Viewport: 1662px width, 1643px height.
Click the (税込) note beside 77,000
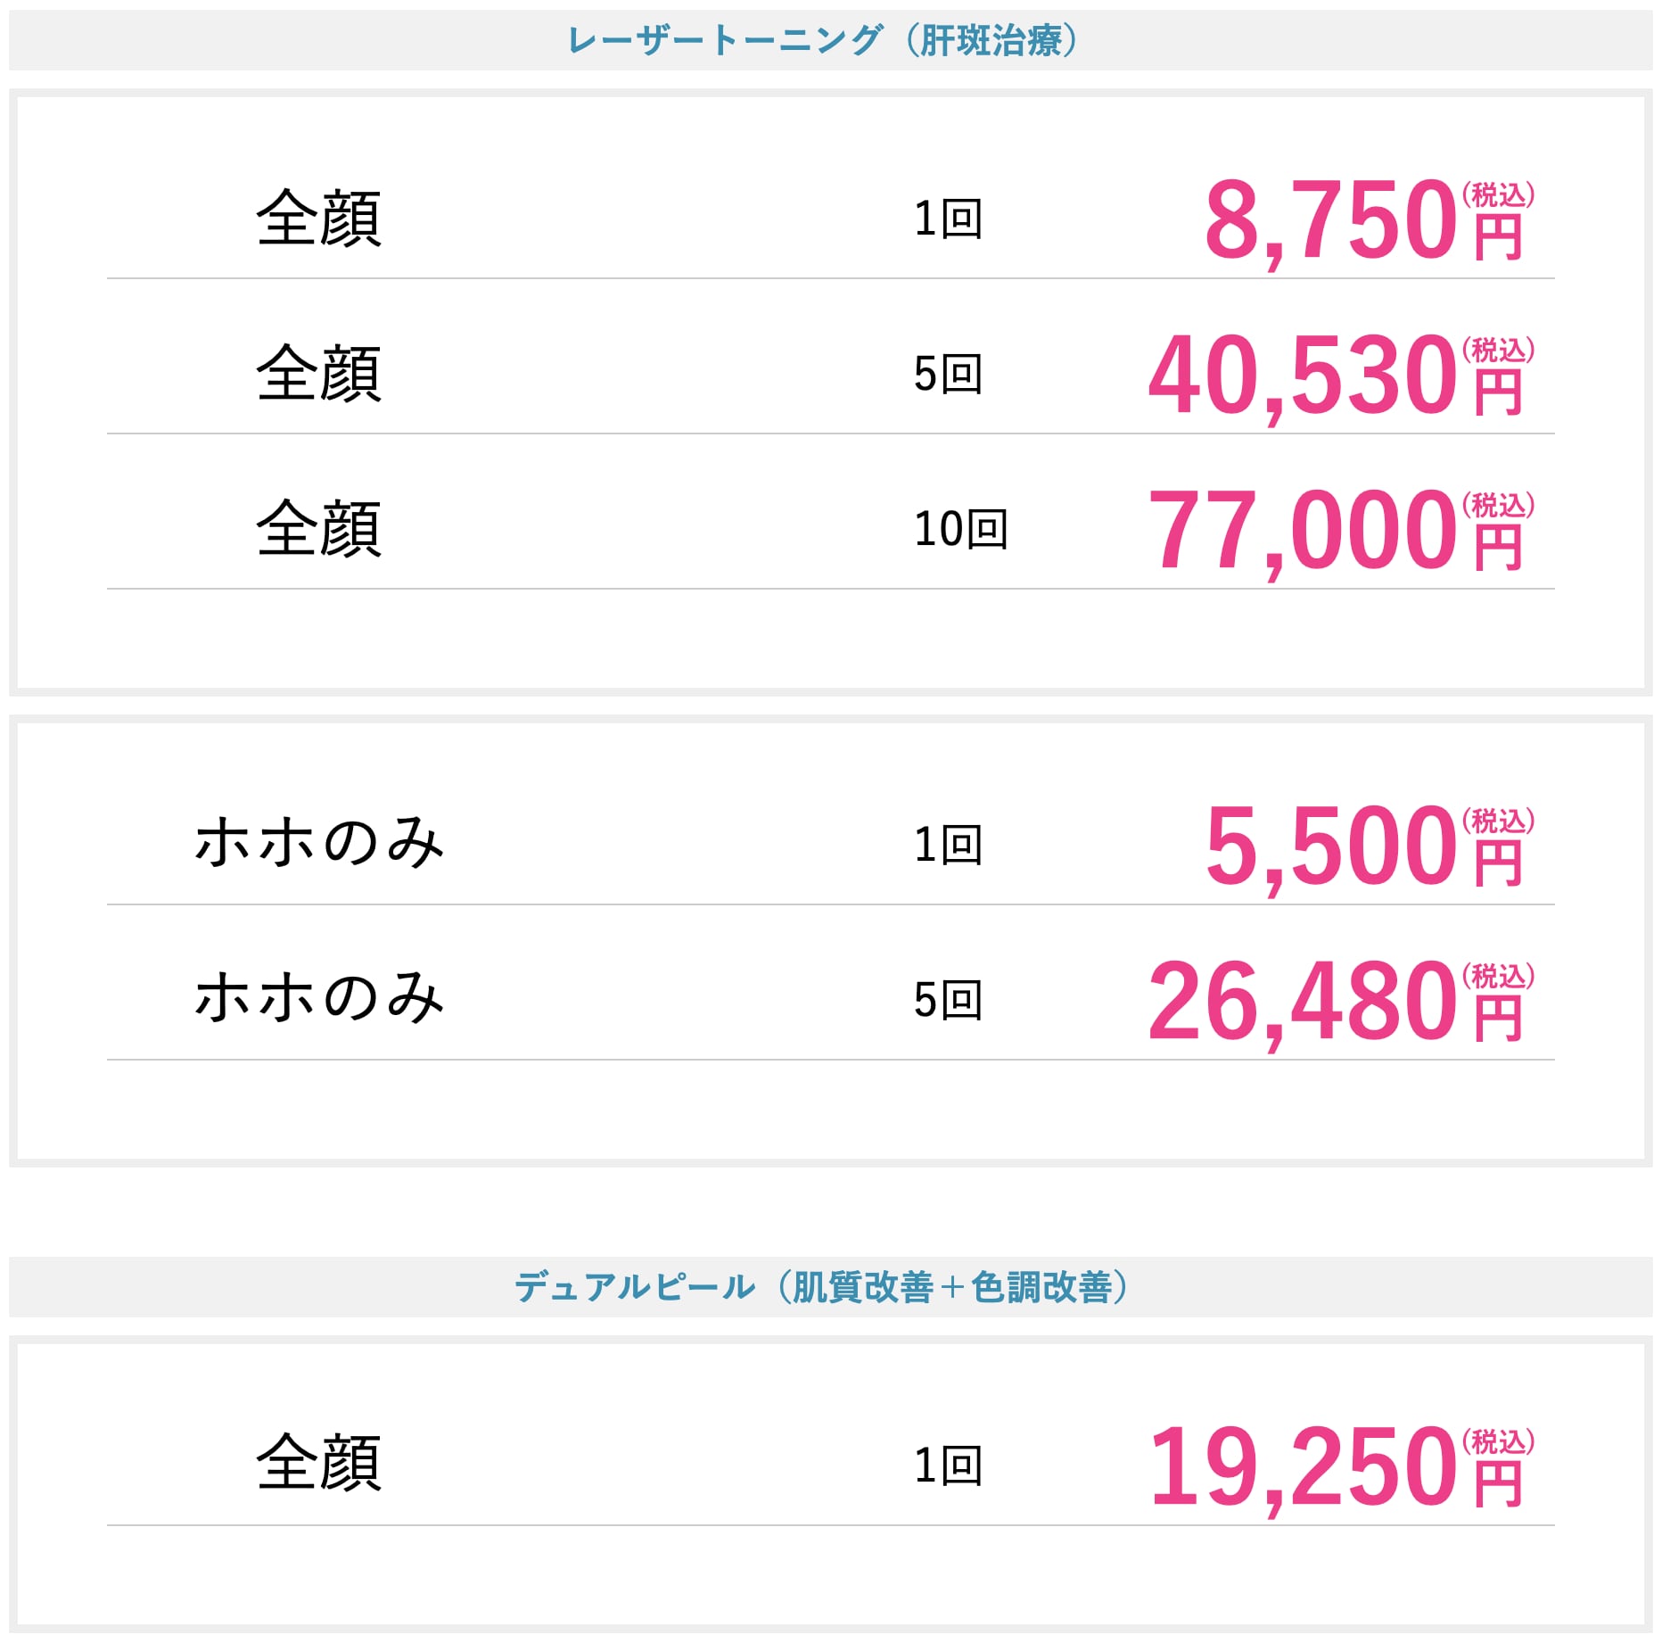(1499, 506)
